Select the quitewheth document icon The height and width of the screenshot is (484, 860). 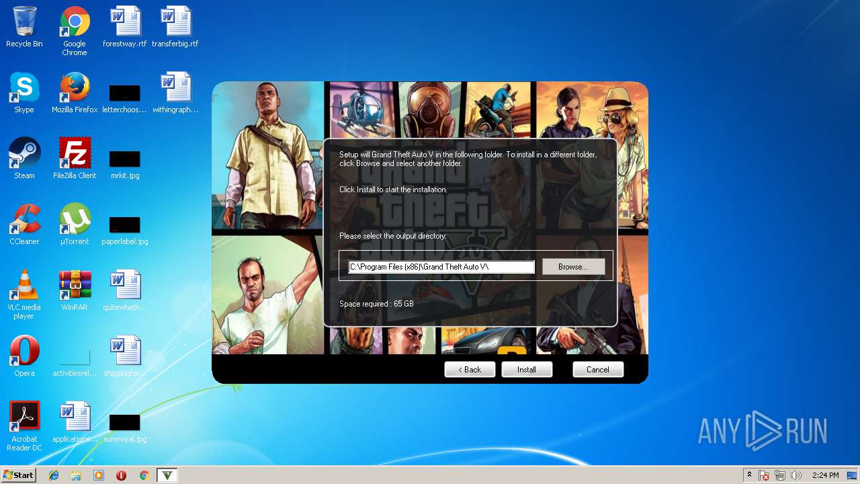point(125,290)
